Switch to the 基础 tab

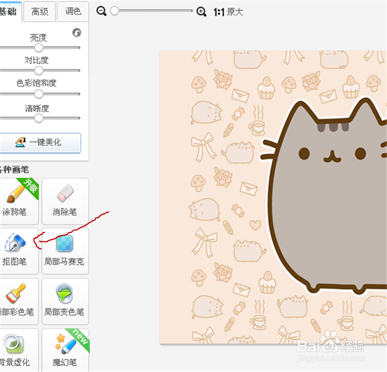pyautogui.click(x=10, y=12)
